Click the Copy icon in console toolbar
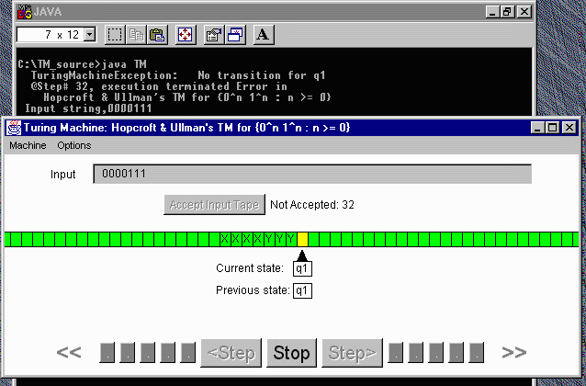 point(136,35)
